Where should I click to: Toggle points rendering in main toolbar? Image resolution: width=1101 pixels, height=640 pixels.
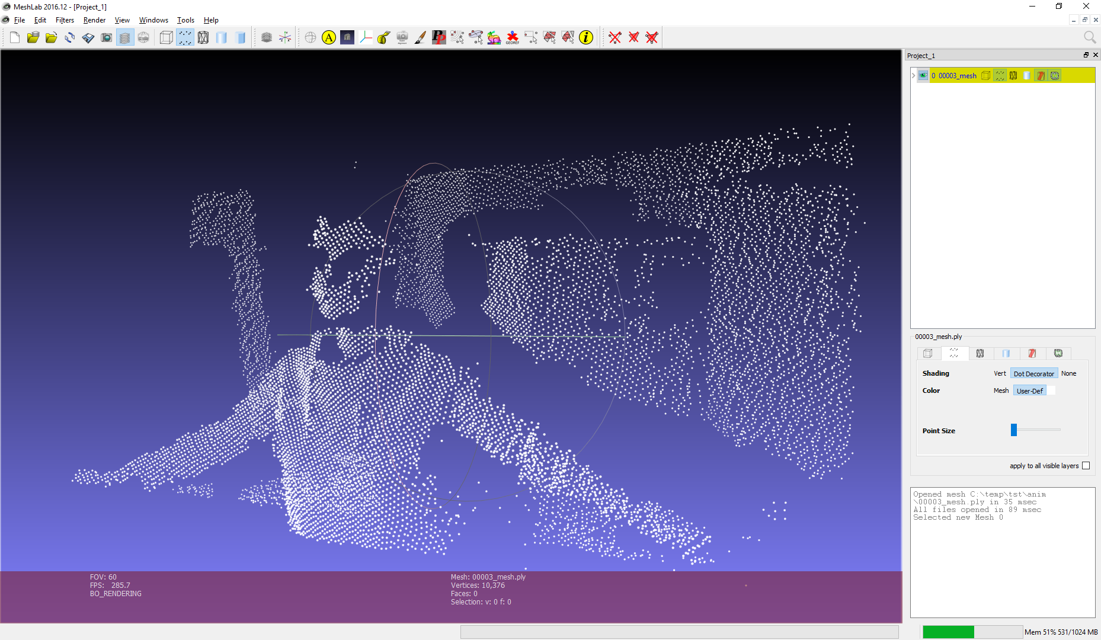185,38
